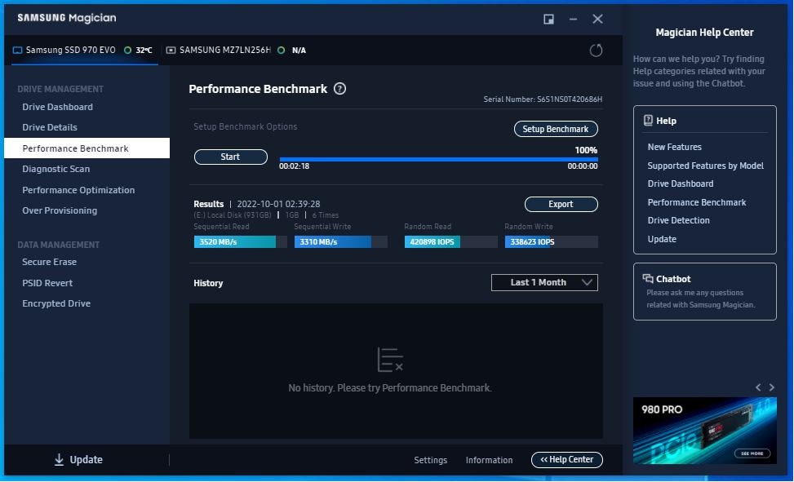Open Information in the bottom bar
The image size is (794, 482).
click(489, 460)
